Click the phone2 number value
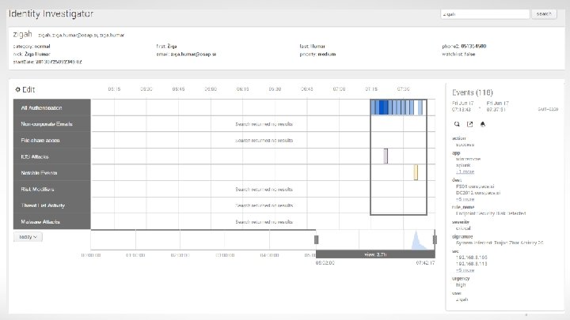 pyautogui.click(x=473, y=46)
